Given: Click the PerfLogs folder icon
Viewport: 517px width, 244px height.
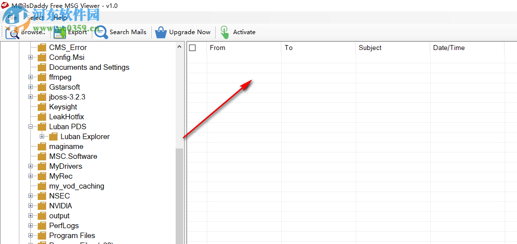Looking at the screenshot, I should (x=42, y=226).
